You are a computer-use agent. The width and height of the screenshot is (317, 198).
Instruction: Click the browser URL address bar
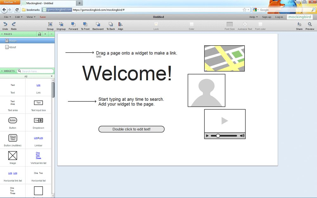[146, 10]
